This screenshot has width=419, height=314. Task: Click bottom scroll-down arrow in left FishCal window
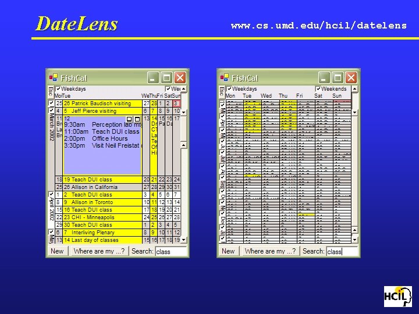tap(183, 240)
